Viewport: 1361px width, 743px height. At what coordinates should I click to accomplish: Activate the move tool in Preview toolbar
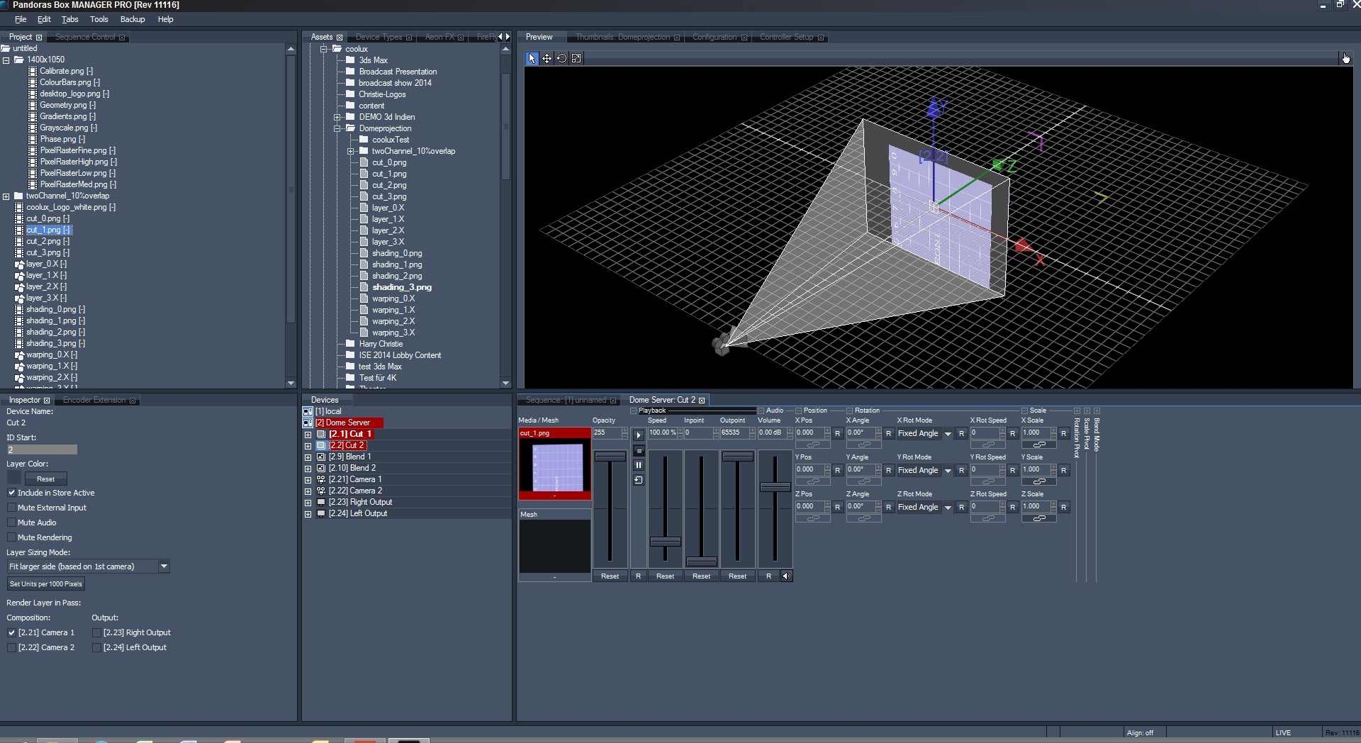click(547, 59)
